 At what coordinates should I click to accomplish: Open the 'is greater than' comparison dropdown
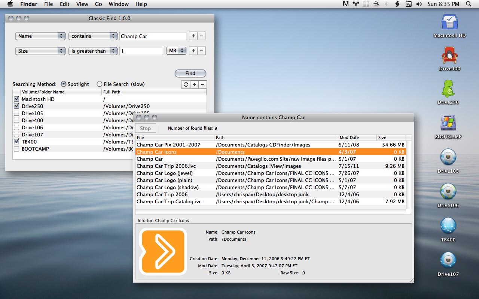pos(93,51)
